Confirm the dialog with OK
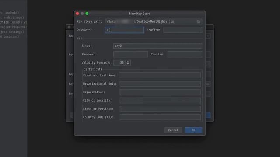Viewport: 280px width, 157px height. pyautogui.click(x=193, y=130)
